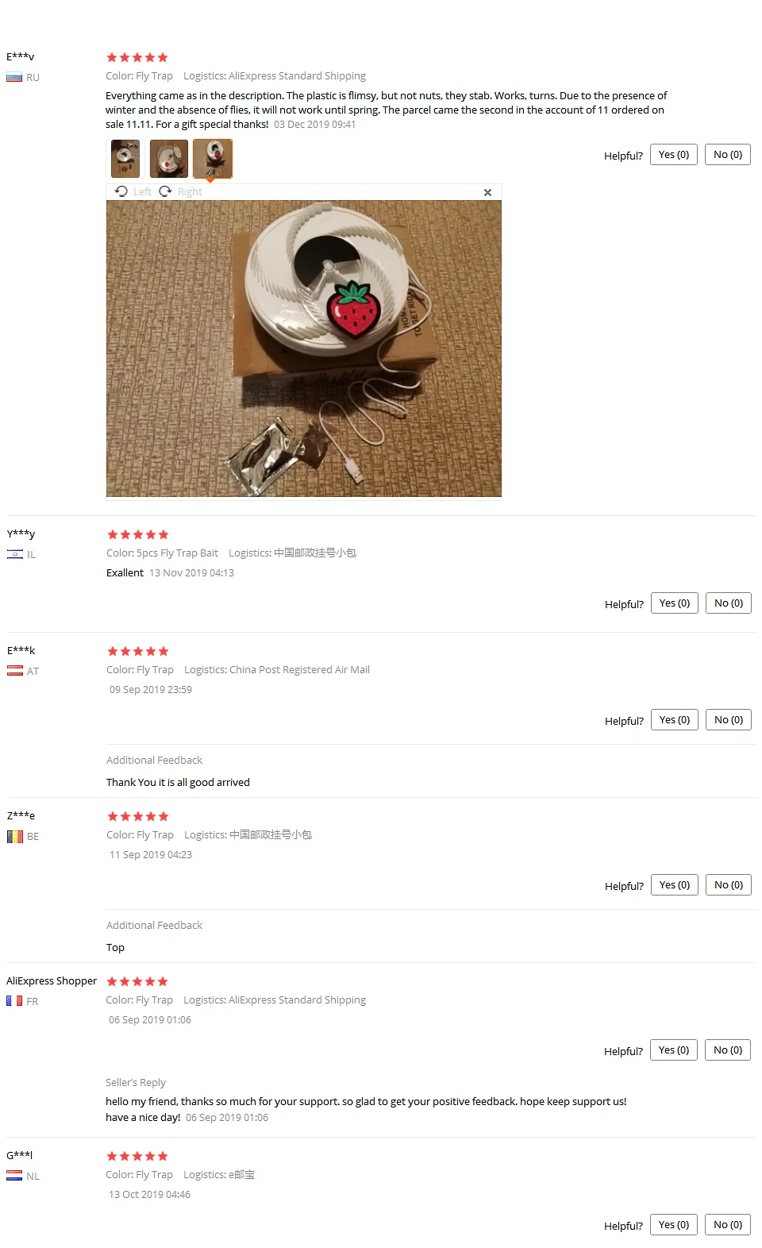
Task: Mark E***v's review helpful with Yes
Action: pos(674,155)
